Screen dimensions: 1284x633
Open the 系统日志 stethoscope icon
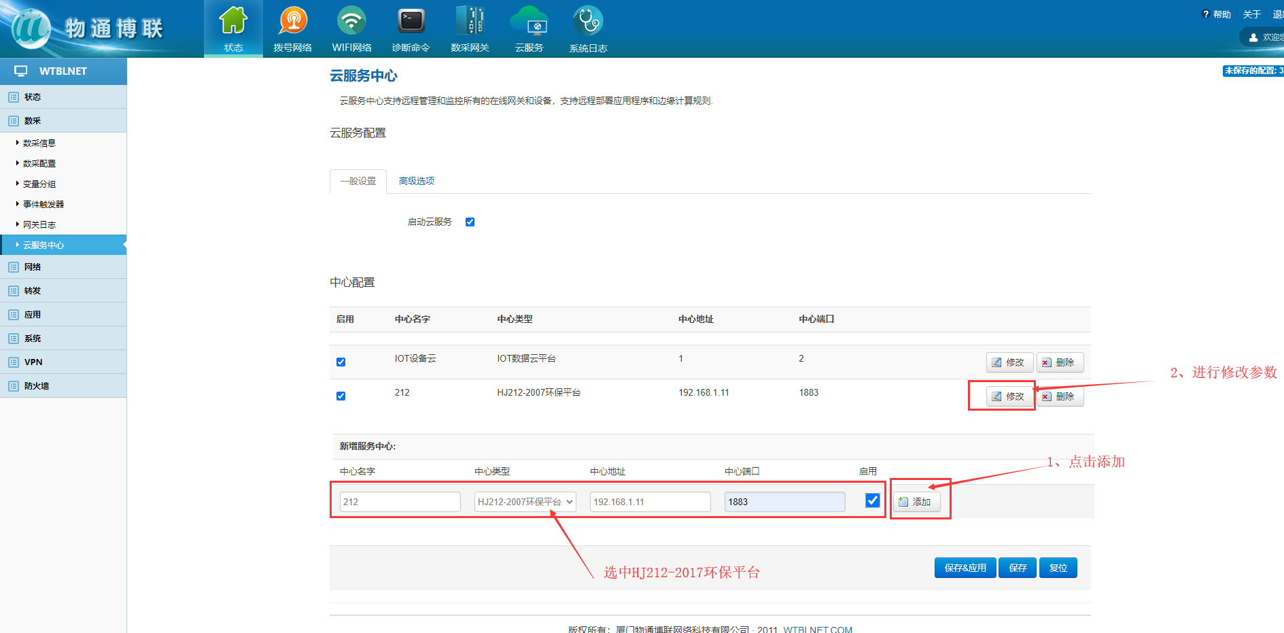point(588,22)
